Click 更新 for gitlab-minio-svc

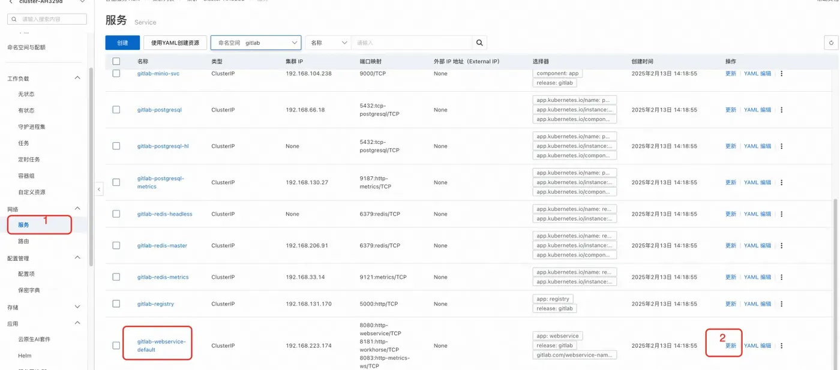pos(731,73)
